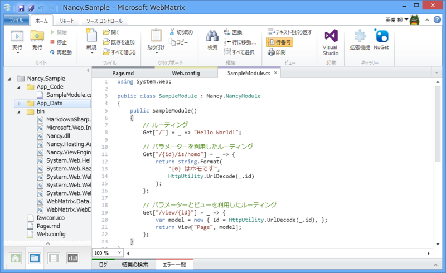Launch Visual Studio from ribbon

[x=331, y=42]
